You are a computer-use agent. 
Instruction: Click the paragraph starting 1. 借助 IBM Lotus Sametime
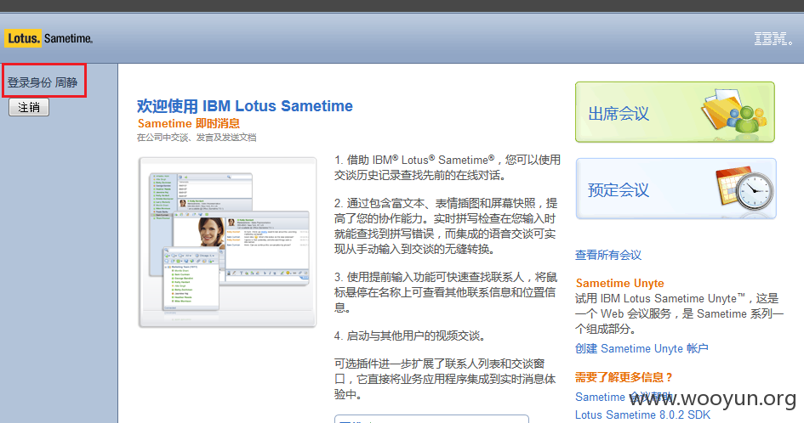[448, 167]
